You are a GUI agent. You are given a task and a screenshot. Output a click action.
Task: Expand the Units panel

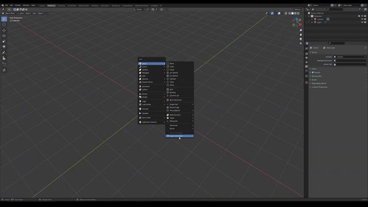(314, 69)
